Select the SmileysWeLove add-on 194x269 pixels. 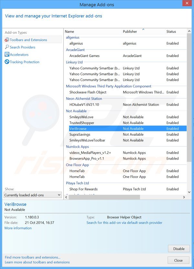coord(128,117)
